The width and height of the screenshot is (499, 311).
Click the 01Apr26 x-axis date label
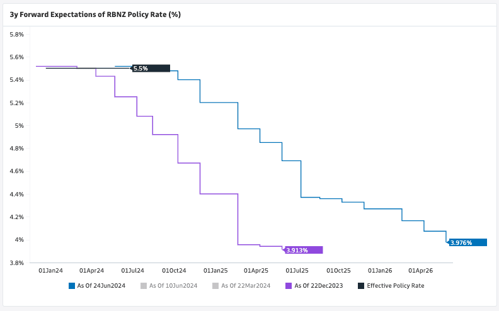point(420,270)
